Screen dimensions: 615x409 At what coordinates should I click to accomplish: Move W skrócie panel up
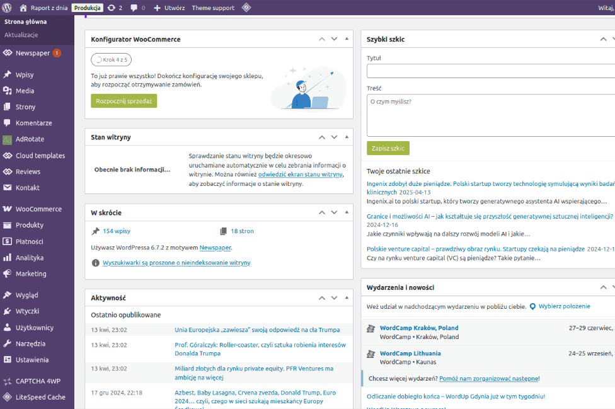[322, 212]
